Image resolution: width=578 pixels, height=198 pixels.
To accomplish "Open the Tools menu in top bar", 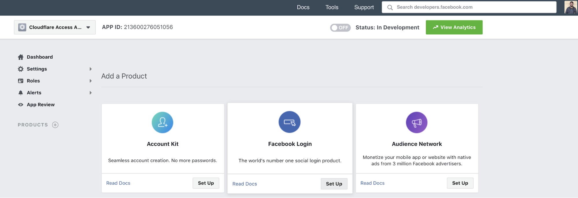I will click(x=332, y=7).
